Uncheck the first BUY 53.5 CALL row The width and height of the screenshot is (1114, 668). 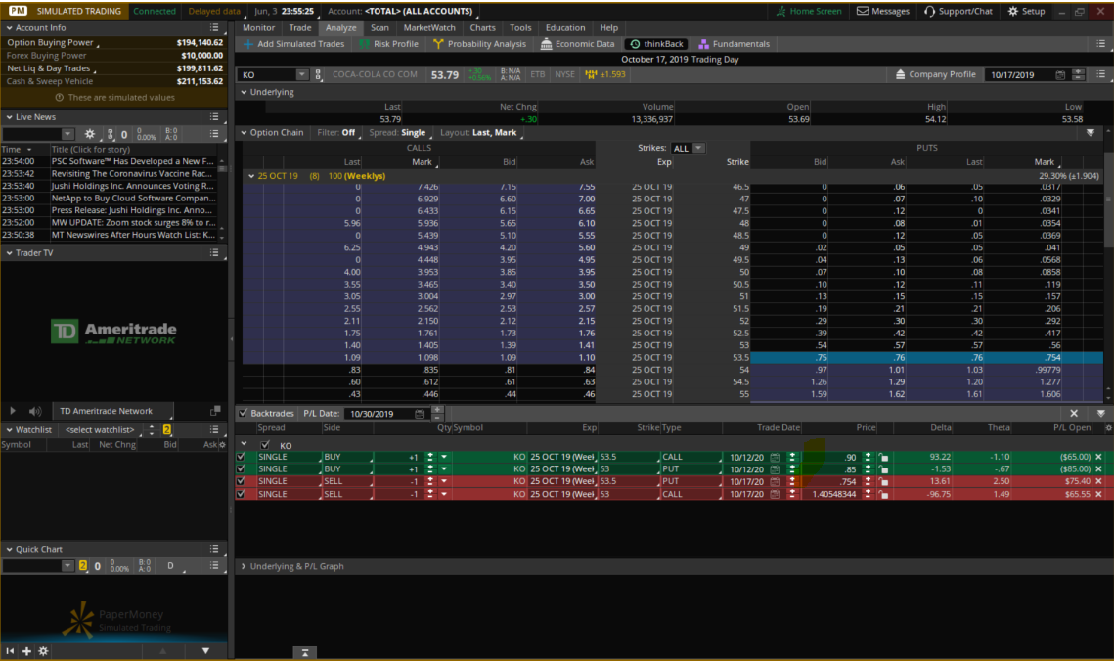coord(242,457)
